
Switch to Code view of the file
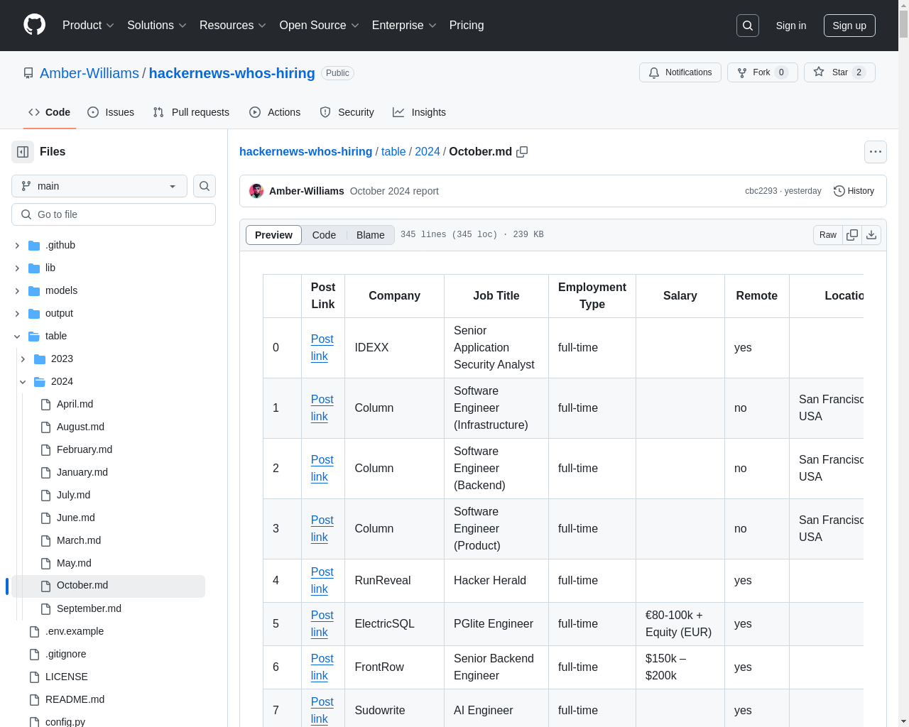point(324,235)
